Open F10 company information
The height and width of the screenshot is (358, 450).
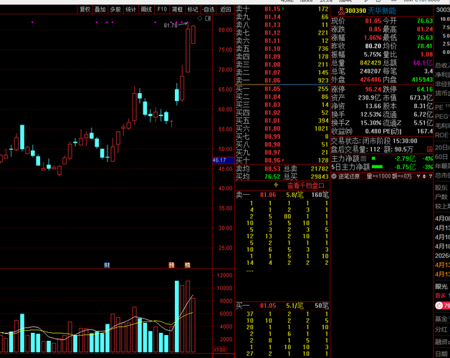click(x=162, y=9)
